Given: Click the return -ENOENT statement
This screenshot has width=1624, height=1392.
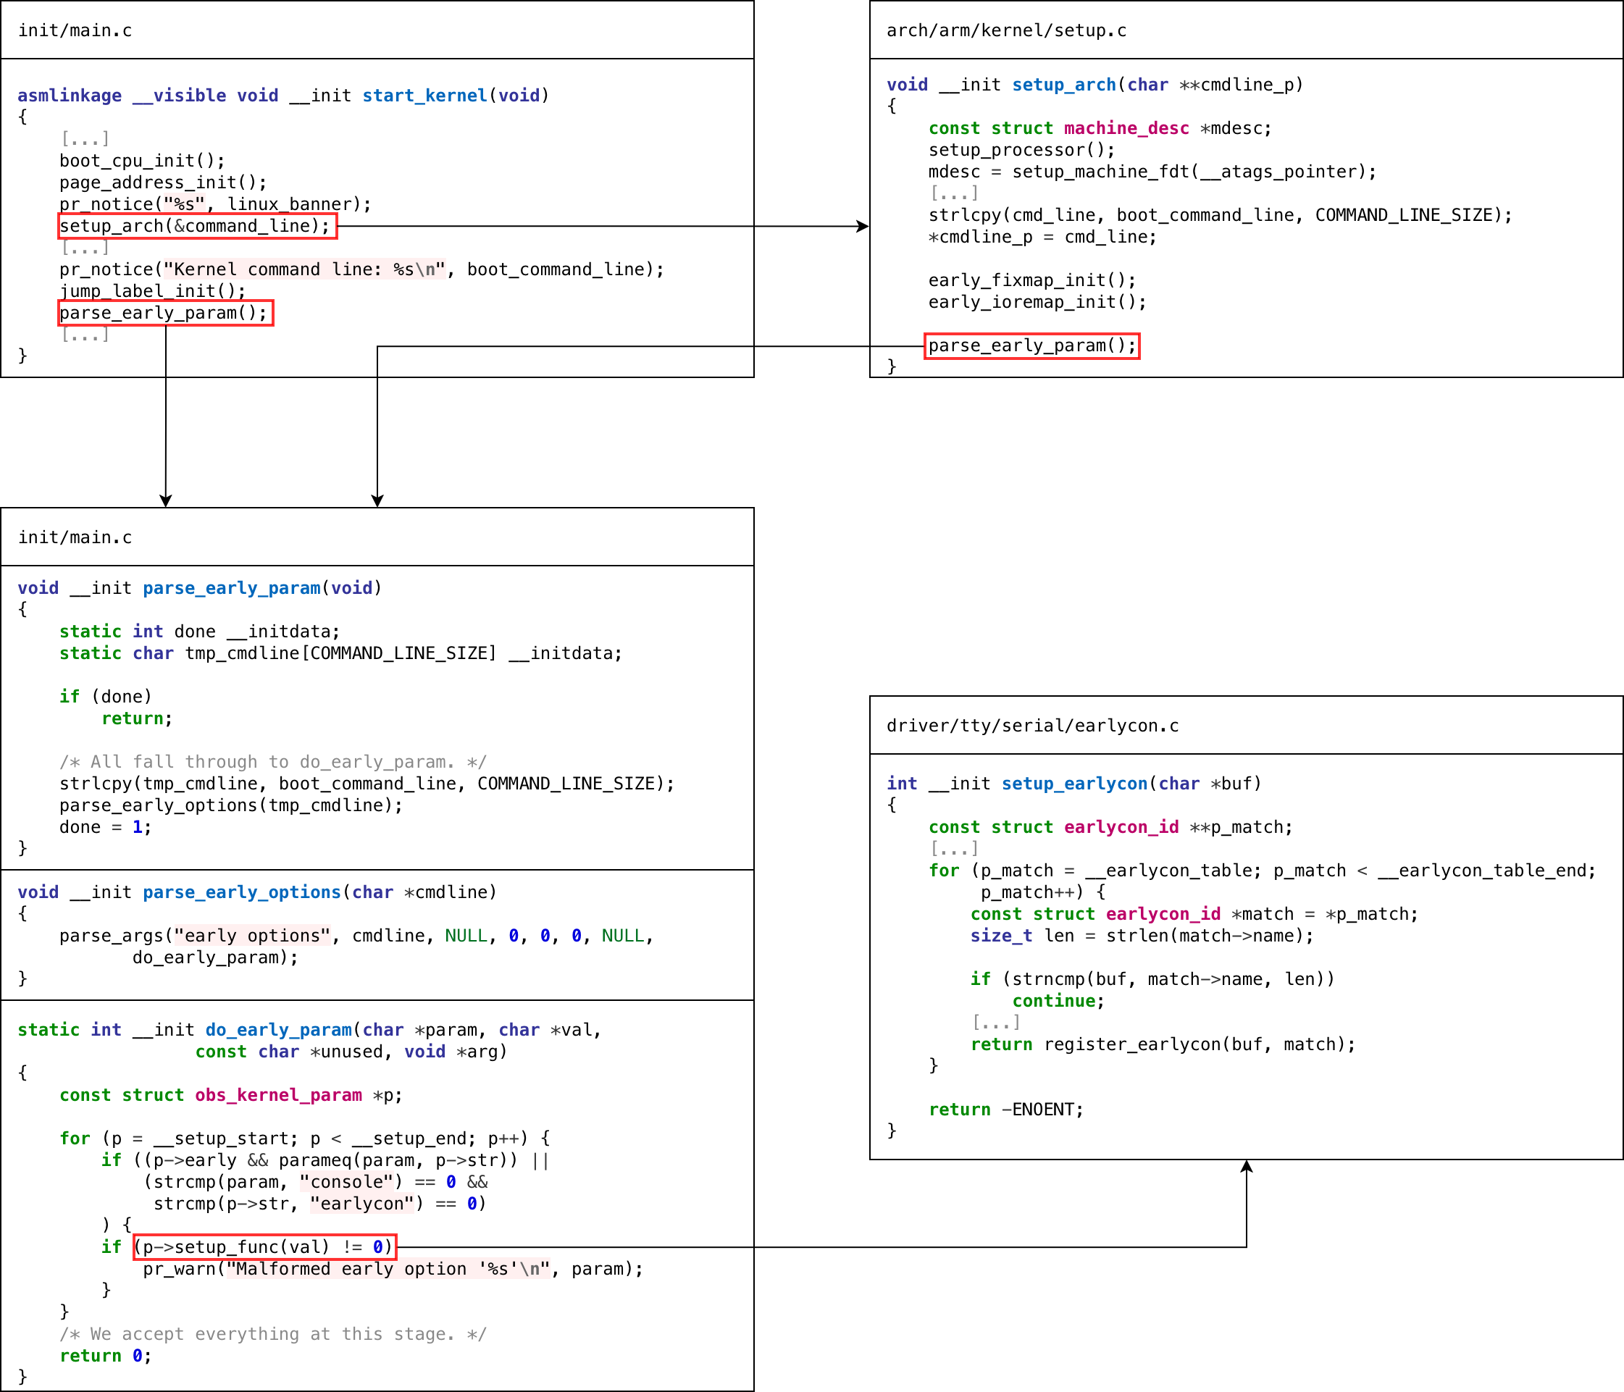Looking at the screenshot, I should click(x=1005, y=1109).
